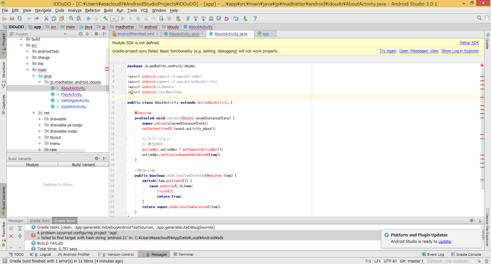Screen dimensions: 491x264
Task: Open the Gradle side panel tab
Action: (x=488, y=41)
